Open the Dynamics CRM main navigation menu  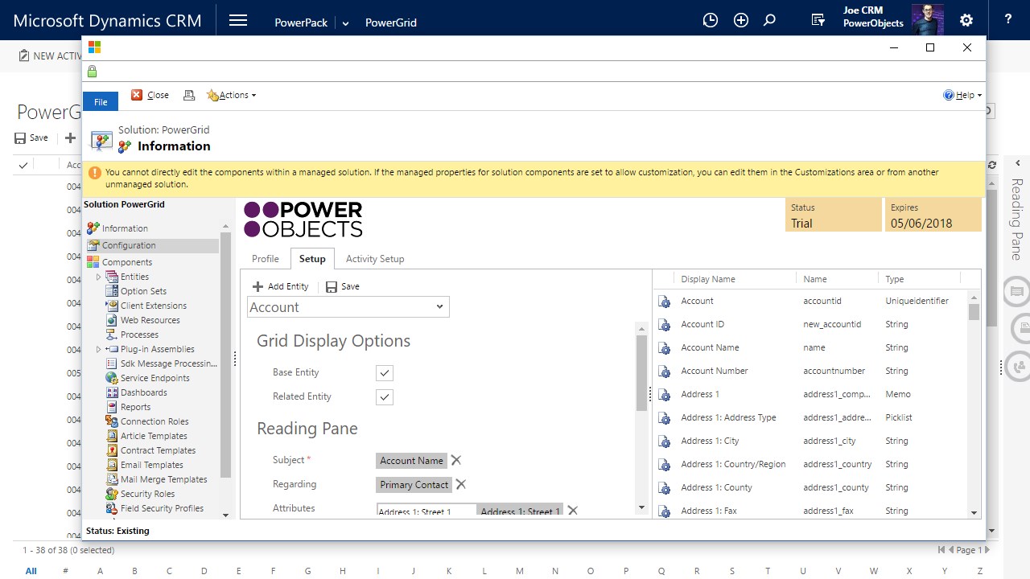coord(238,21)
